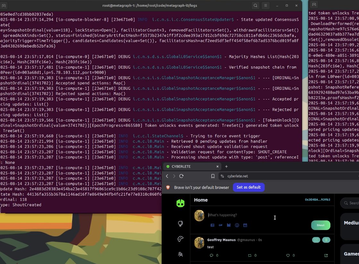359x264 pixels.
Task: Click the Home heading
Action: [201, 200]
